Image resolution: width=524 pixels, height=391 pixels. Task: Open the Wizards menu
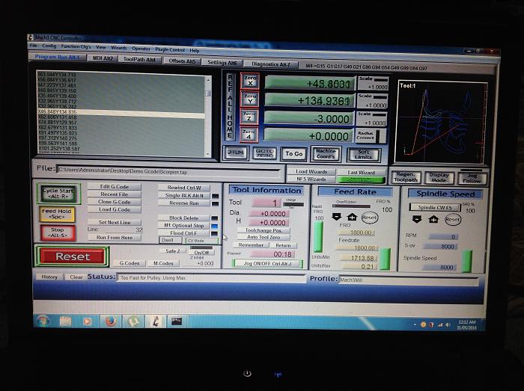point(118,48)
